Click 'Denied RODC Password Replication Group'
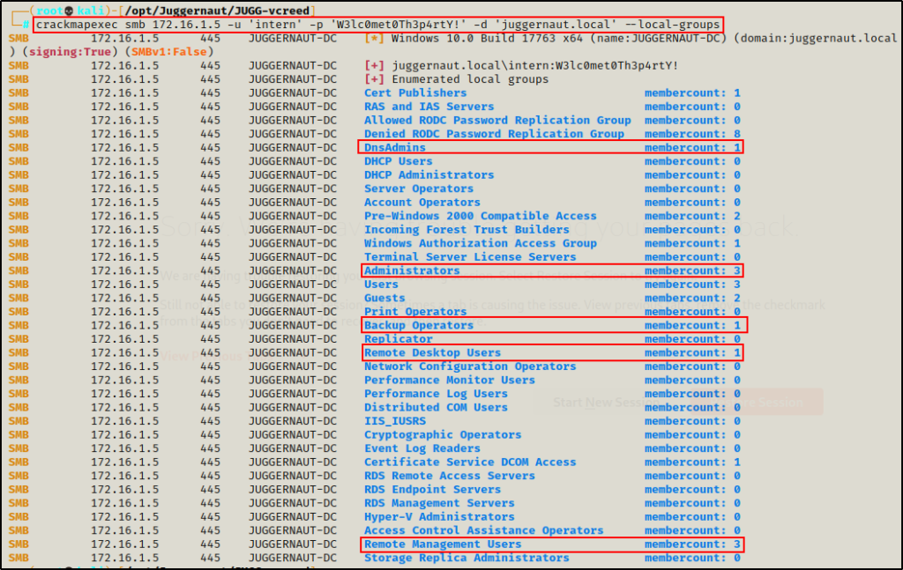This screenshot has width=903, height=570. click(x=494, y=134)
